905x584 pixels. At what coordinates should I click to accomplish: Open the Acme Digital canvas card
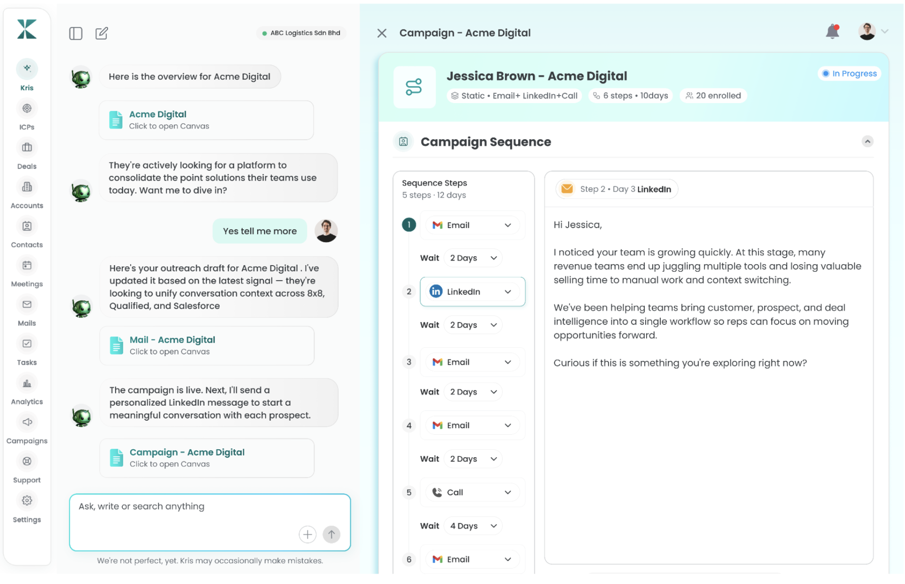pyautogui.click(x=206, y=120)
